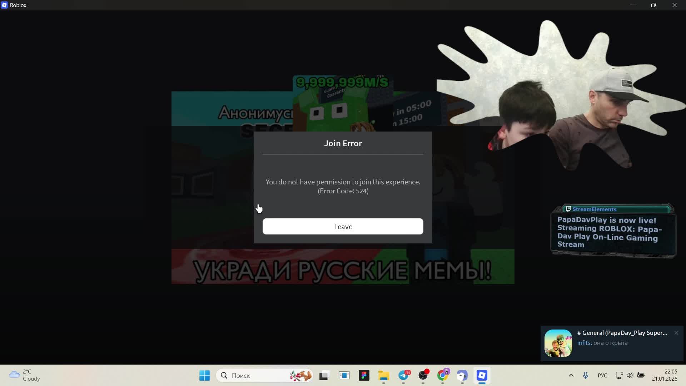This screenshot has width=686, height=386.
Task: Expand the hidden system tray icons
Action: [571, 375]
